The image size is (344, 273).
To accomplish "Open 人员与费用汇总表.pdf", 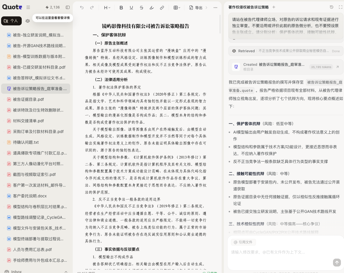I will 36,250.
